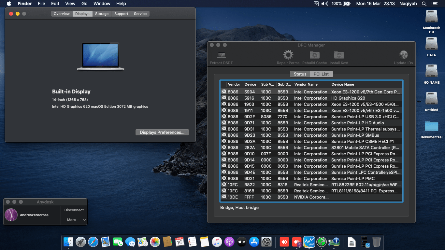Click the lookup icon for Sunrise Point-LP SMBus row
Image resolution: width=445 pixels, height=250 pixels.
224,135
